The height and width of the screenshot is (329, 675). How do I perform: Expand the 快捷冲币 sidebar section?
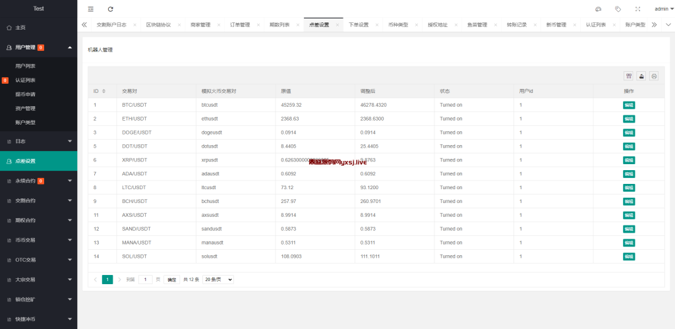(39, 319)
